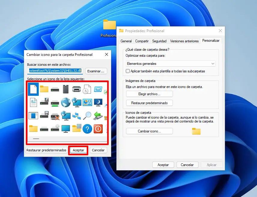Choose the control panel chart icon

click(87, 102)
